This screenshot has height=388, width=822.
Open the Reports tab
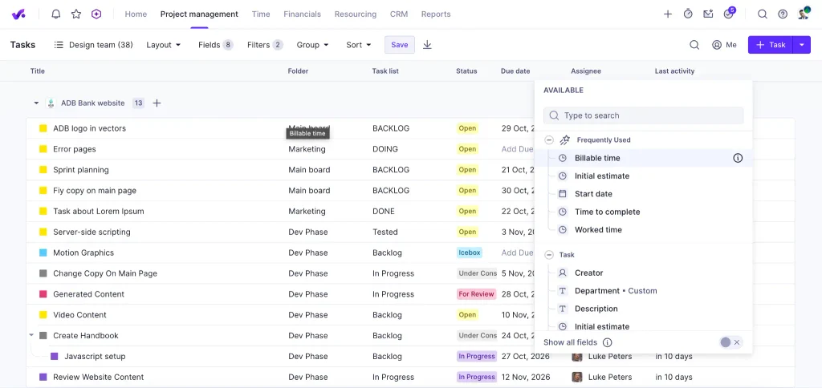click(436, 14)
